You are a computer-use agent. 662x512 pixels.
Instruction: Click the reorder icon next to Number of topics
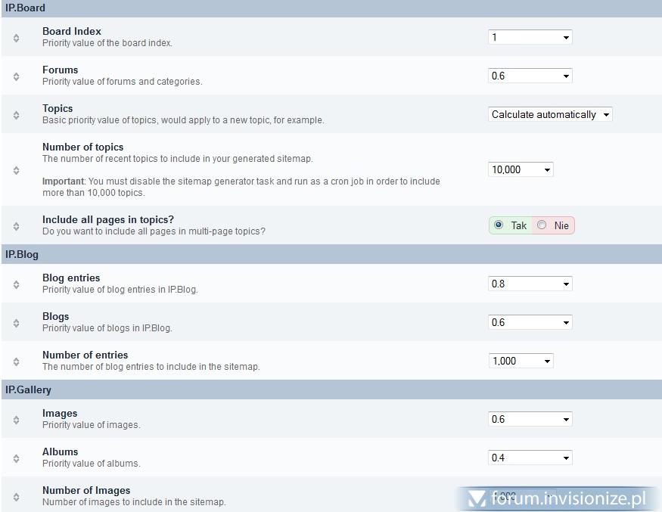click(17, 170)
